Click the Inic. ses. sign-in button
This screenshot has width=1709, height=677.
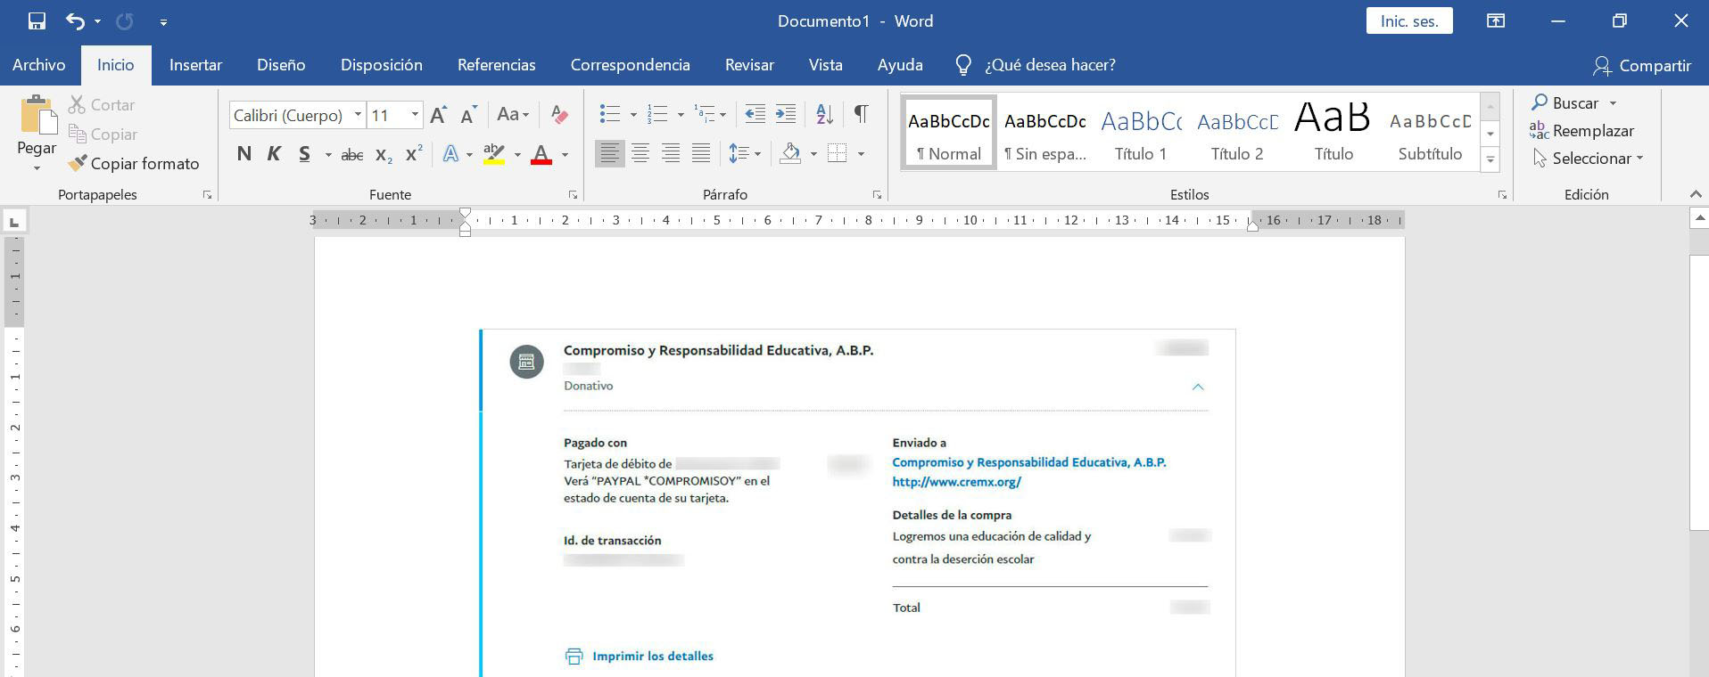tap(1408, 21)
